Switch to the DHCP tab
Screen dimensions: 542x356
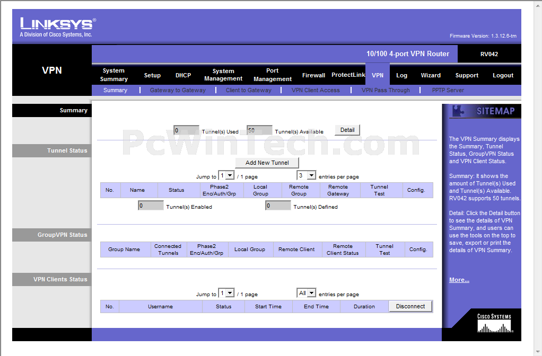[x=183, y=75]
